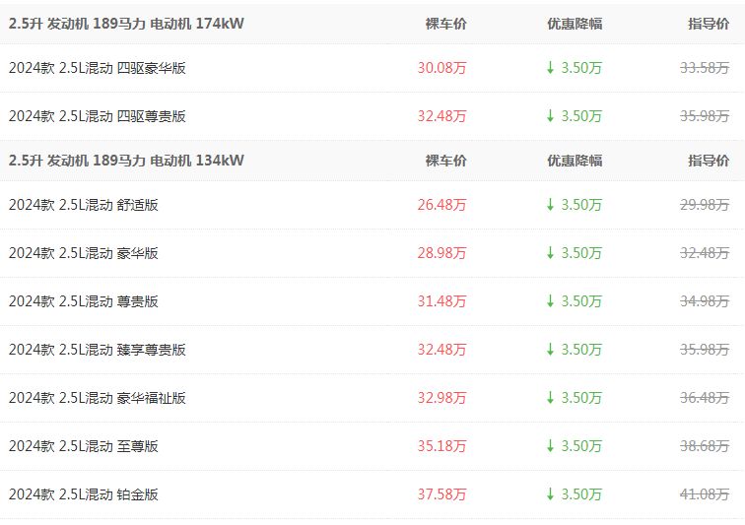Open the 2024款 2.5L混动 四驱尊贵版 model
This screenshot has height=525, width=745.
[x=97, y=116]
